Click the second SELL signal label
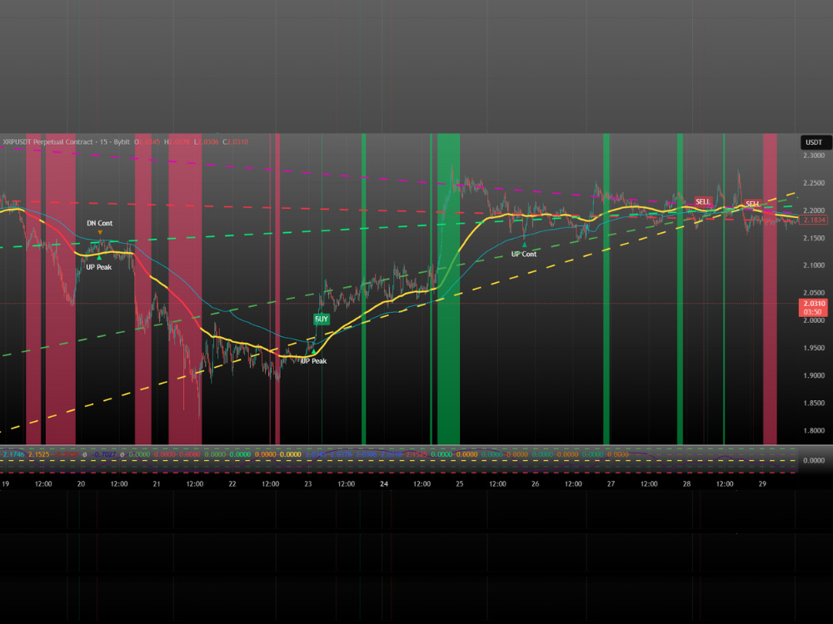 tap(752, 204)
